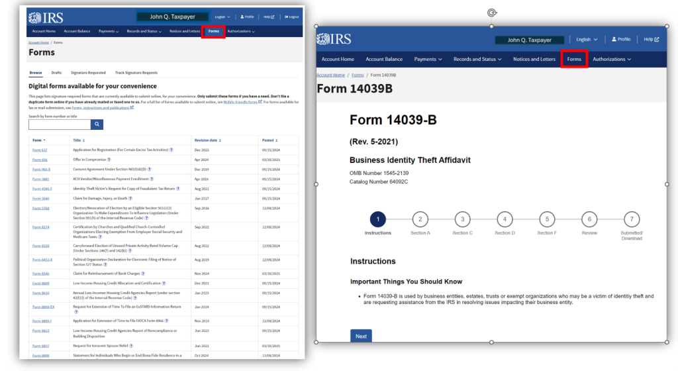Open Profile in Forms page header
This screenshot has width=678, height=371.
tap(248, 17)
